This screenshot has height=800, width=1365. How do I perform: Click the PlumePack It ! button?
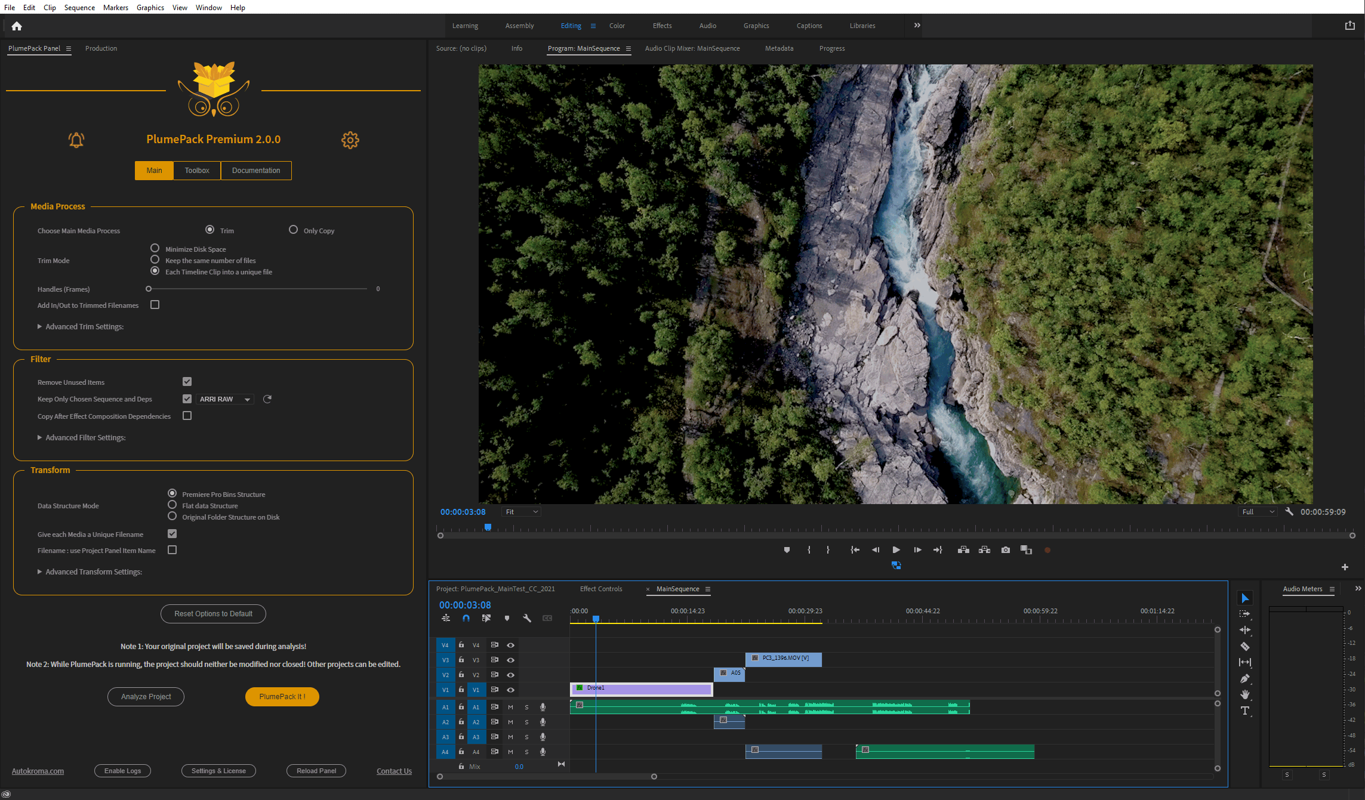point(282,697)
